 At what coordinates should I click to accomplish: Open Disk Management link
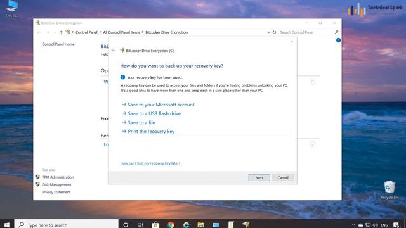pyautogui.click(x=56, y=184)
